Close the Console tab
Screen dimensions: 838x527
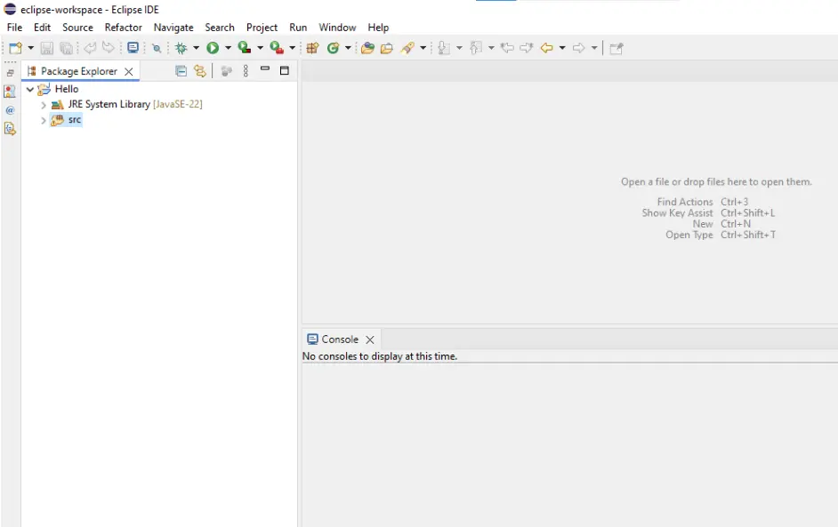[x=370, y=339]
